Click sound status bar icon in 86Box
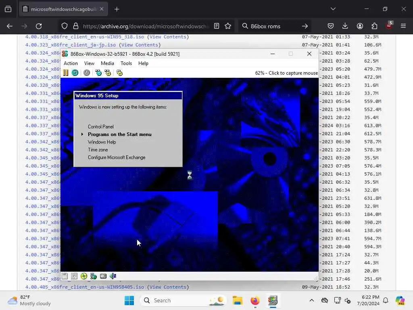The image size is (413, 310). pyautogui.click(x=113, y=276)
